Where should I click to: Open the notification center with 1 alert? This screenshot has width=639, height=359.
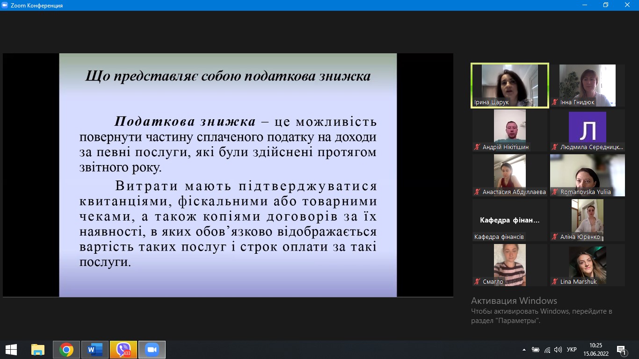click(622, 350)
